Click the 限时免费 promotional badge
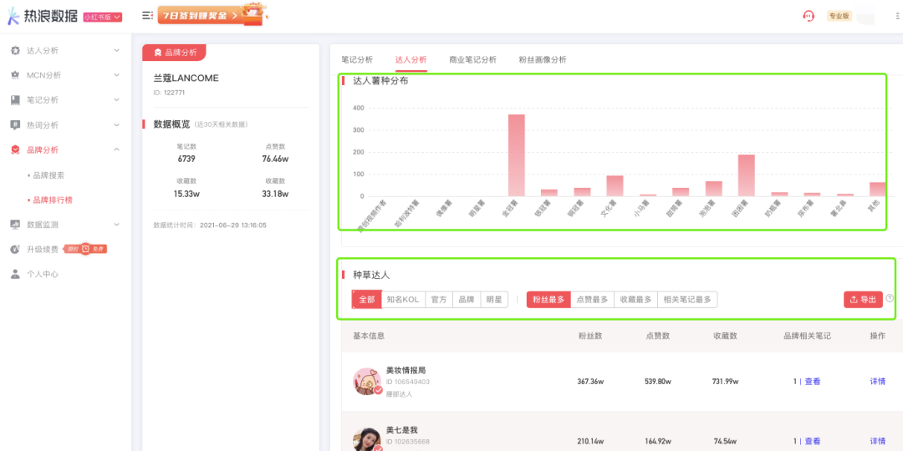 [x=85, y=249]
